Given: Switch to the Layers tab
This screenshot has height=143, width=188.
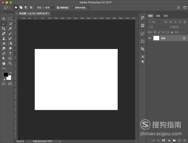Looking at the screenshot, I should tap(151, 16).
